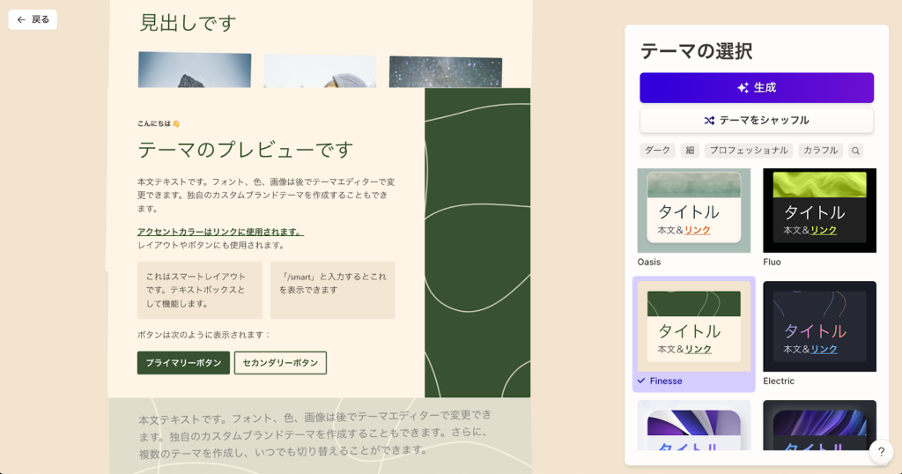
Task: Filter themes by ダーク tag
Action: tap(657, 151)
